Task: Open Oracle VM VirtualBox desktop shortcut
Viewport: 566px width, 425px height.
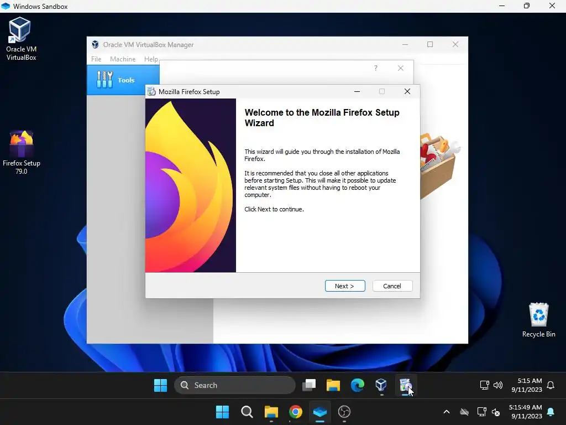Action: [21, 39]
